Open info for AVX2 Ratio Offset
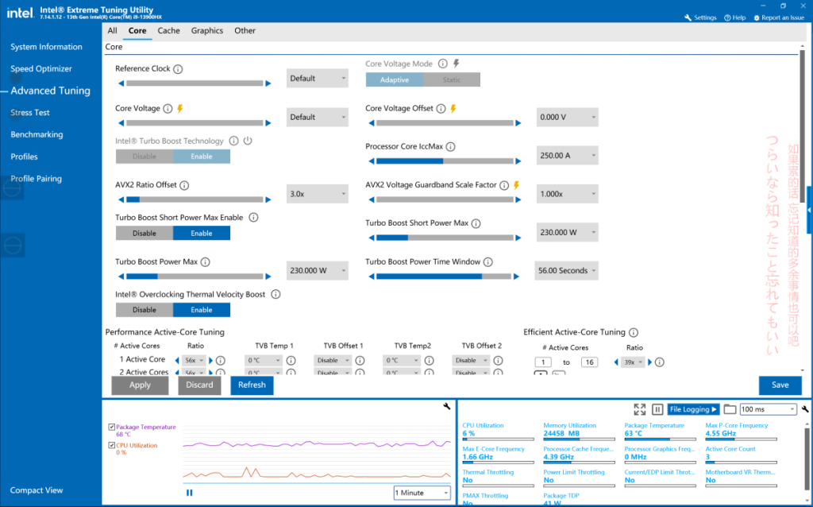 point(184,185)
